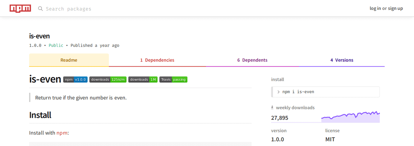View the 4 Versions tab
The width and height of the screenshot is (414, 146).
pos(342,60)
